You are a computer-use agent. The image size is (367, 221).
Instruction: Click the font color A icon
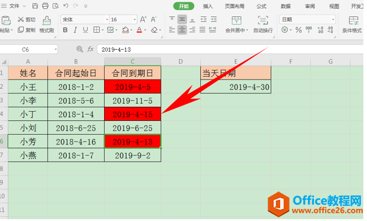[x=139, y=30]
